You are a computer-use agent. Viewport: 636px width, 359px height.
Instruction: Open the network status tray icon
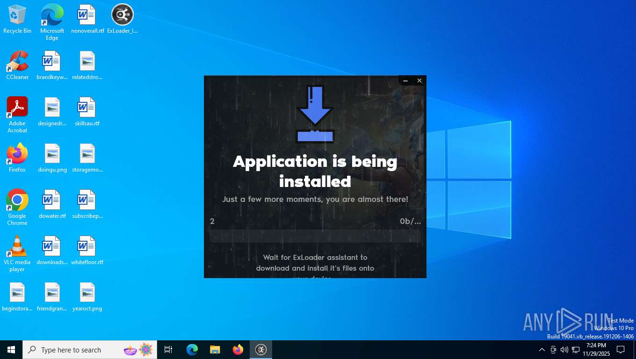click(576, 350)
